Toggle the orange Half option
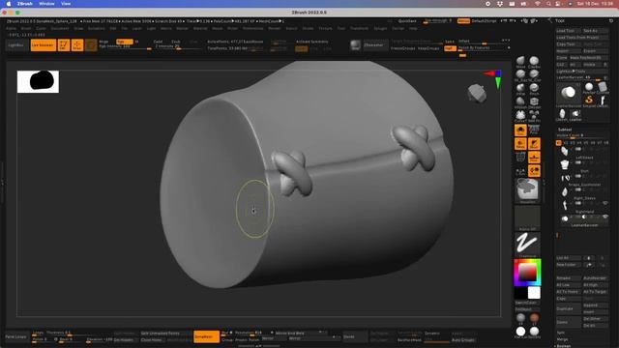Screen dimensions: 619x348 (x=450, y=48)
